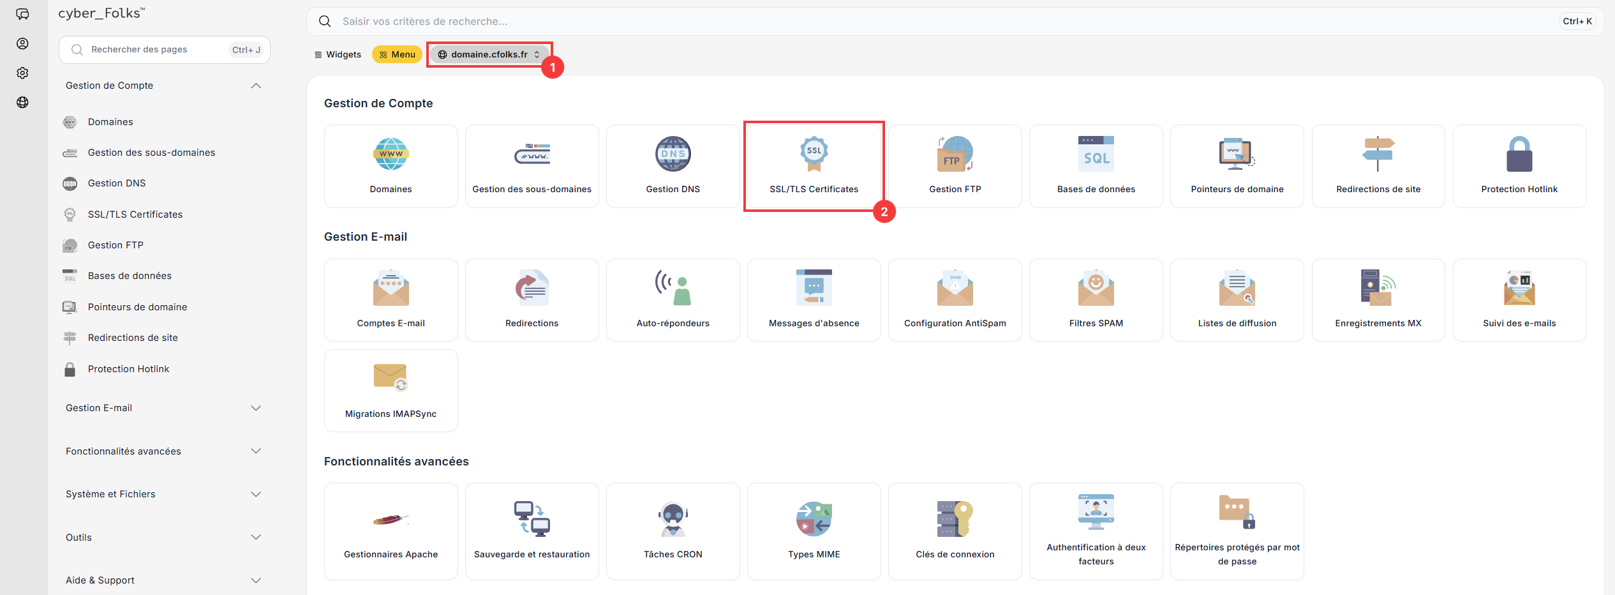This screenshot has height=595, width=1615.
Task: Click the user account icon in left rail
Action: (x=23, y=43)
